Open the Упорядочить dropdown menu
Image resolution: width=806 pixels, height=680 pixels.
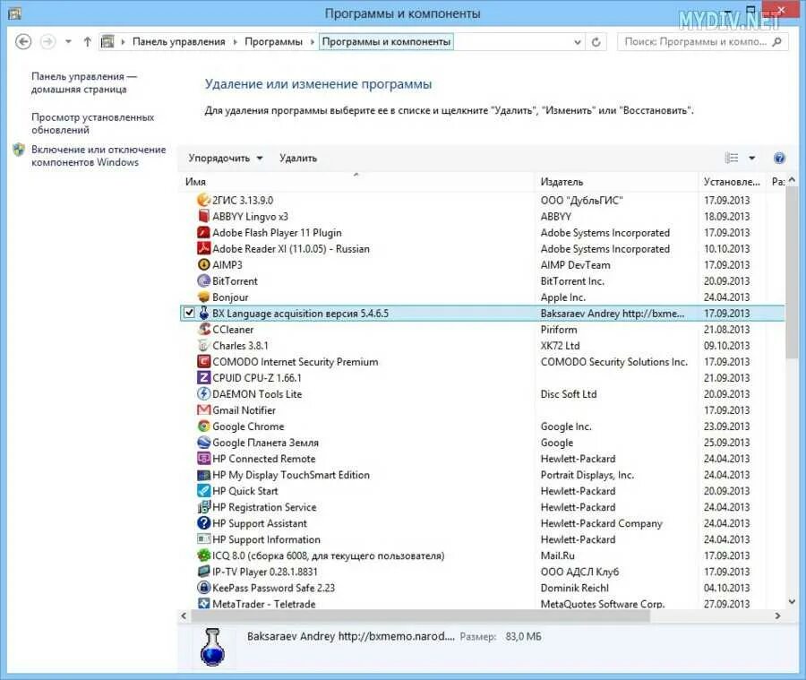pyautogui.click(x=225, y=158)
